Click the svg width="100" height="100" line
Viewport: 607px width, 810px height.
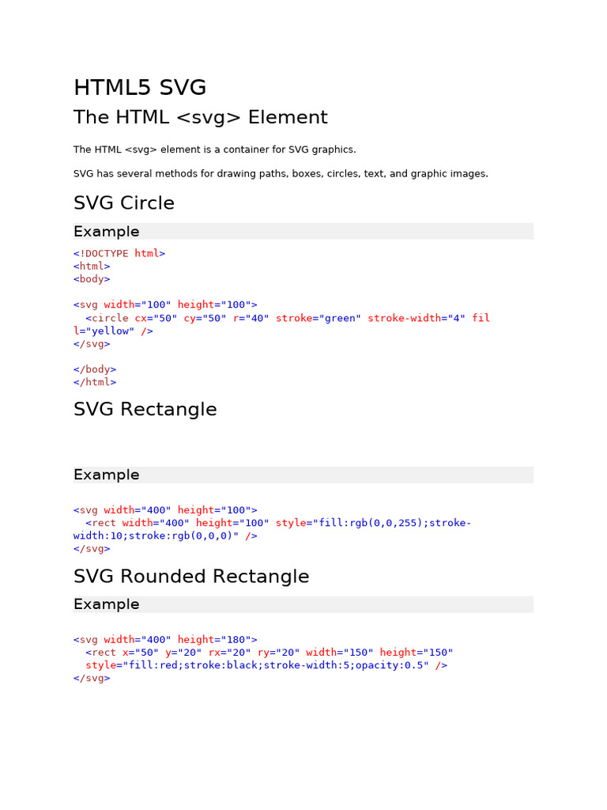tap(165, 305)
